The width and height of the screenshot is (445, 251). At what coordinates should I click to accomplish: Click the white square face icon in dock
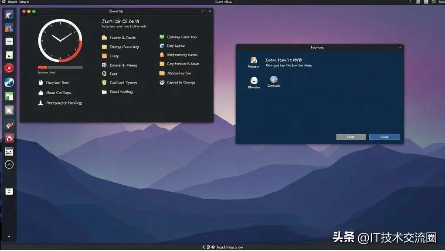point(9,191)
